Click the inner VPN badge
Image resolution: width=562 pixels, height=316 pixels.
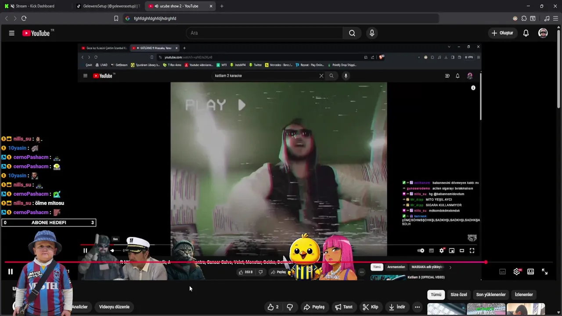469,57
